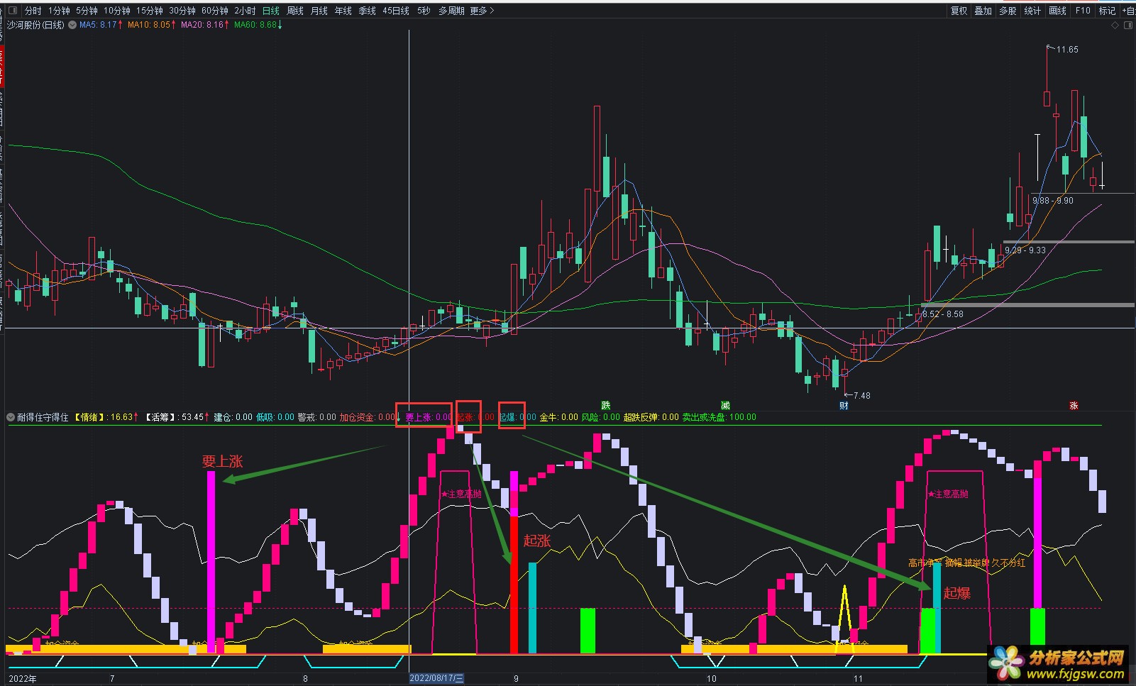Switch to 15分钟 period tab

click(x=150, y=11)
